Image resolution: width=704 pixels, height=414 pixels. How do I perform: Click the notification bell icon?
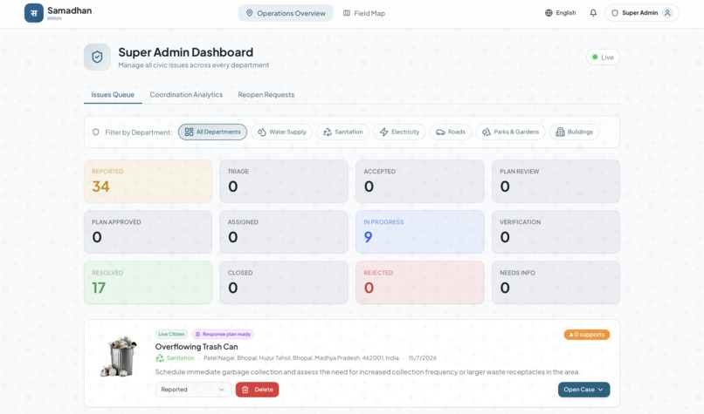(593, 13)
